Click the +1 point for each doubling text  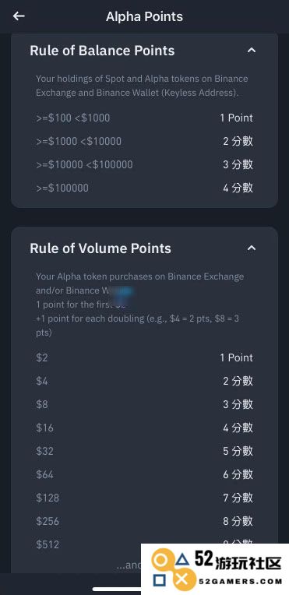click(x=137, y=326)
